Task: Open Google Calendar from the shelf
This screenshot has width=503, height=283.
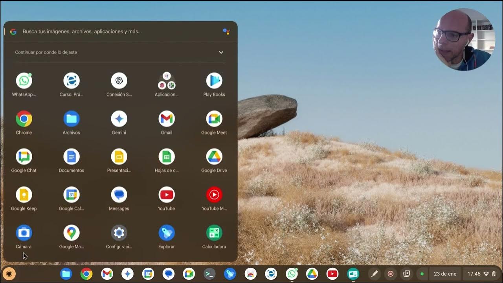Action: [x=148, y=274]
